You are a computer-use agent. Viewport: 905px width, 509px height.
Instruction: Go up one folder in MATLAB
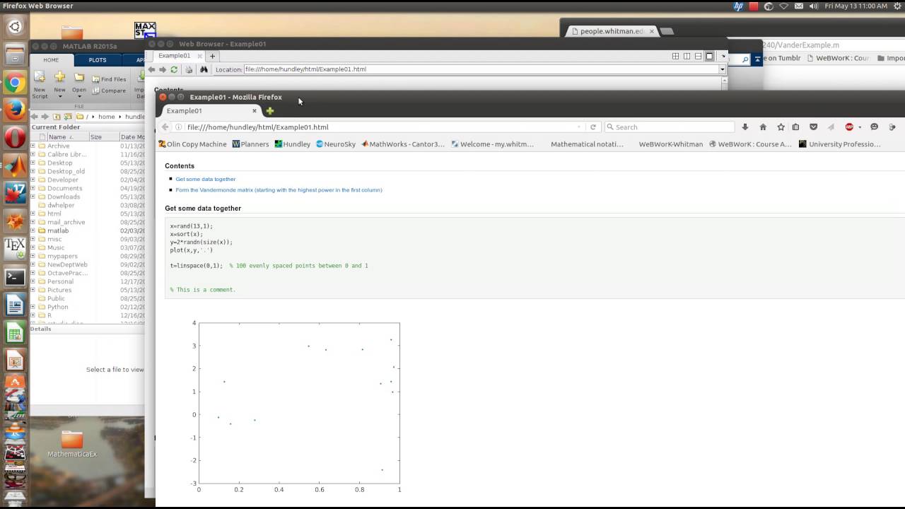[57, 117]
